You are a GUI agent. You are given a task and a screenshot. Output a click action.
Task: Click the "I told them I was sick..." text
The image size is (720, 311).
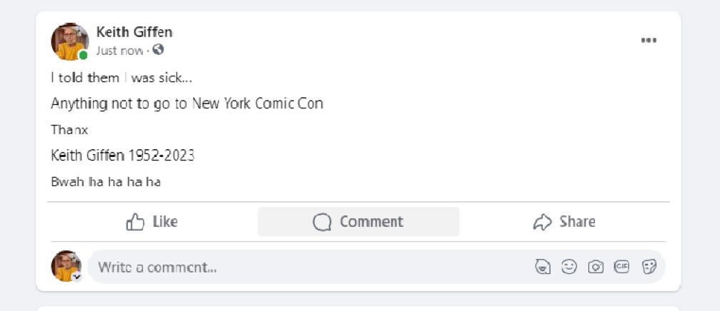click(x=121, y=78)
